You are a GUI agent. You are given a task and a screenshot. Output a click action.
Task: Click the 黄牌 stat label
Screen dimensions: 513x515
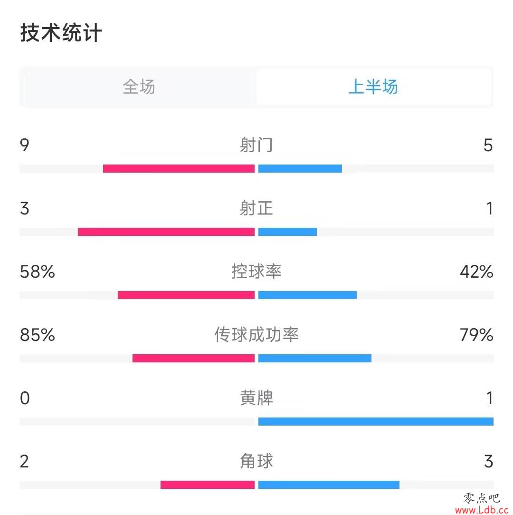pos(256,398)
